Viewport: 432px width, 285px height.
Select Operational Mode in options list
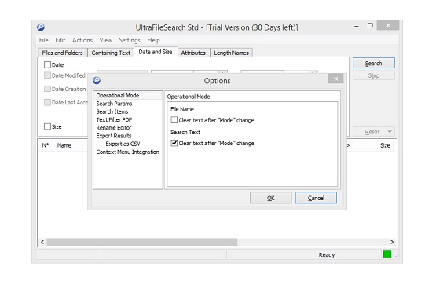128,95
